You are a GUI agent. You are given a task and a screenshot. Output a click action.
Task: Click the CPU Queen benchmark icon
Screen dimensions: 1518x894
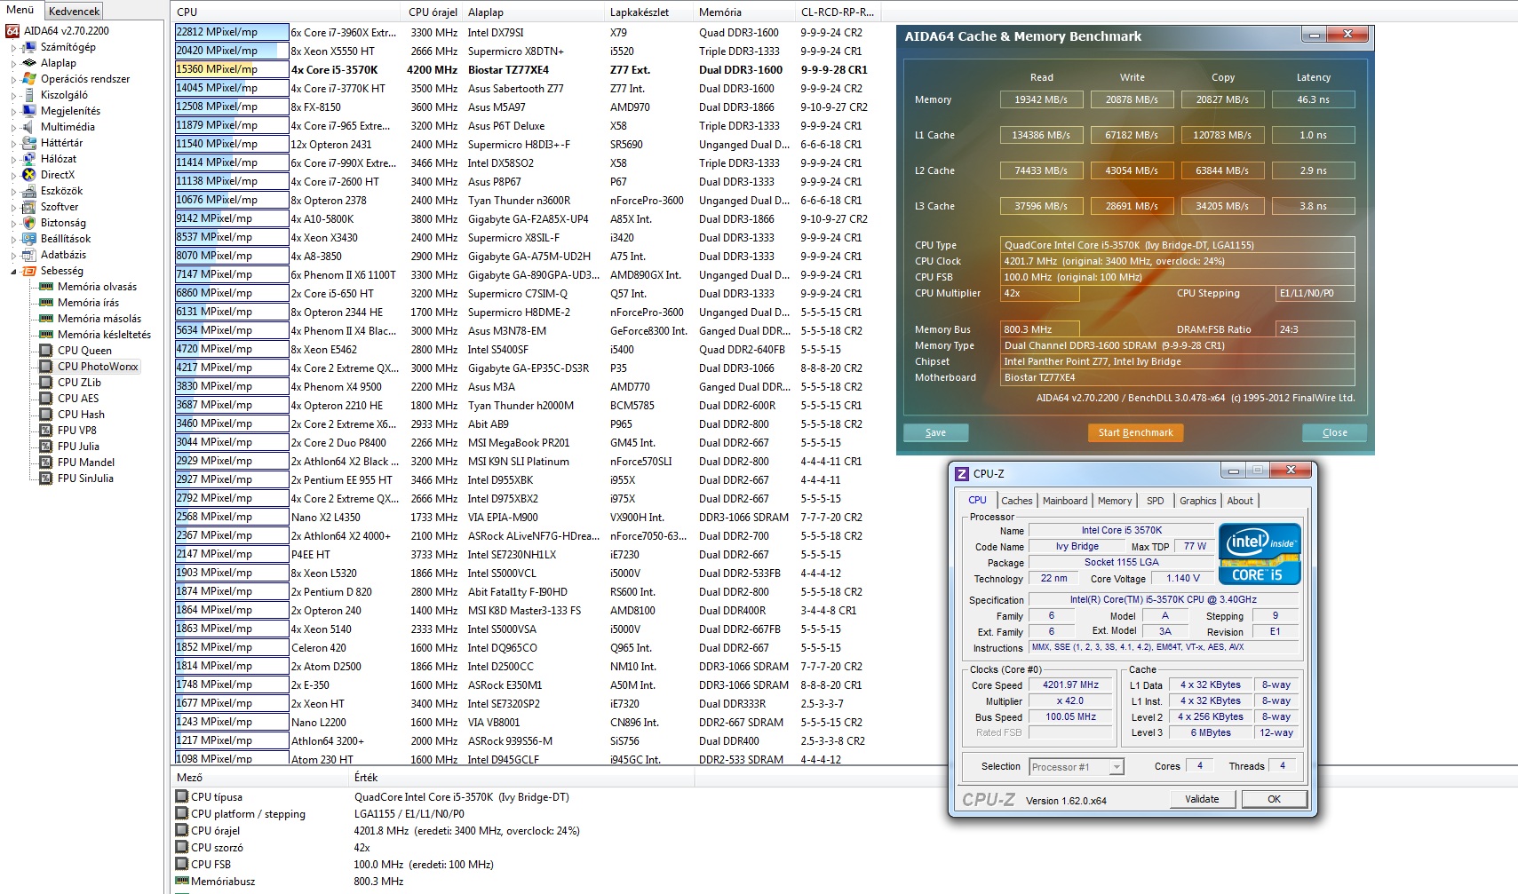click(46, 351)
